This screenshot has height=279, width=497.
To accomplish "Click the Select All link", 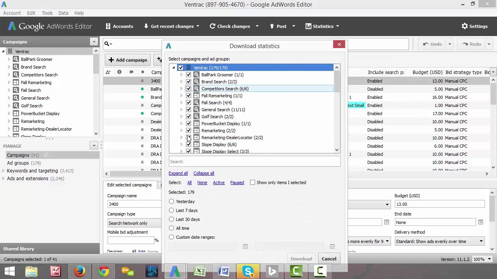I will point(189,183).
